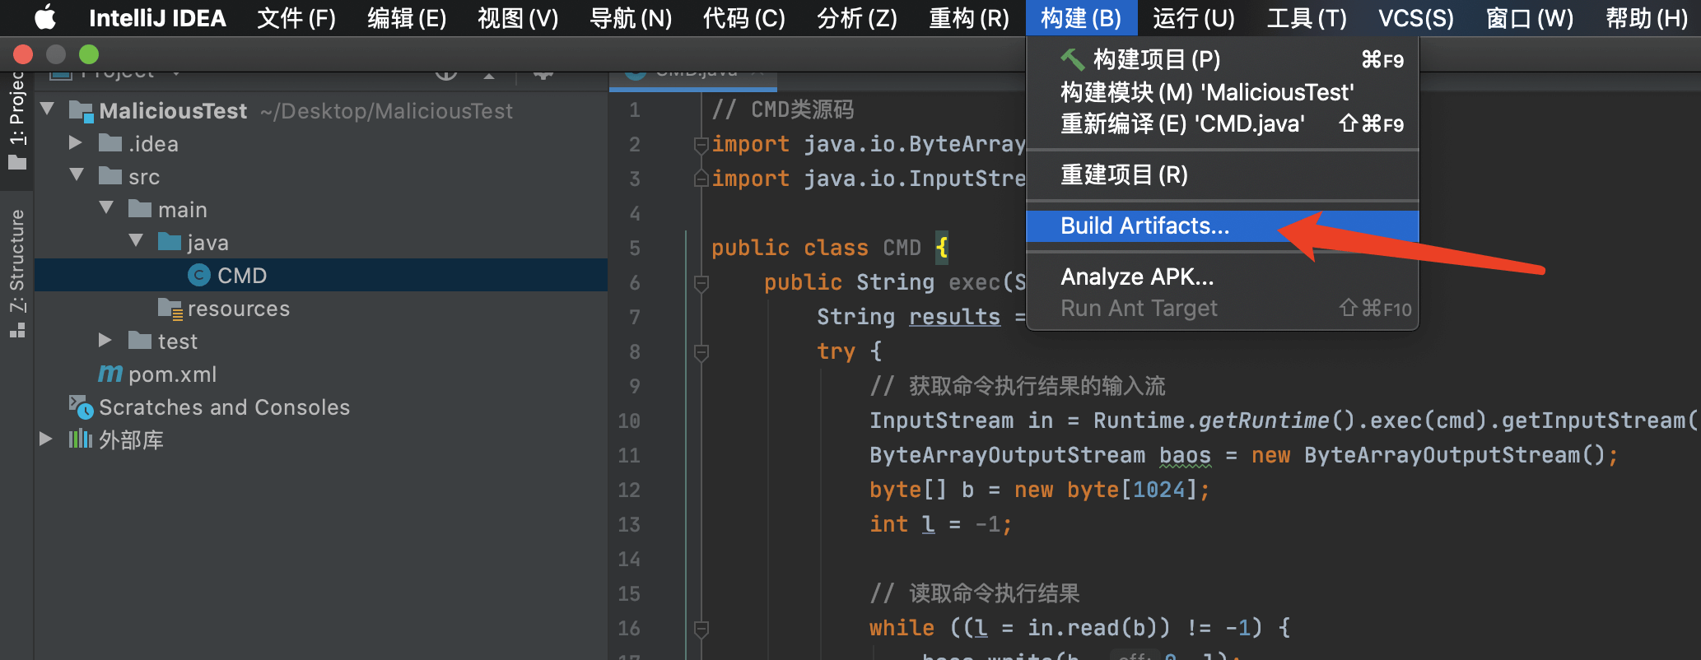Choose 重新编译 (E) 'CMD.java'

[x=1223, y=124]
